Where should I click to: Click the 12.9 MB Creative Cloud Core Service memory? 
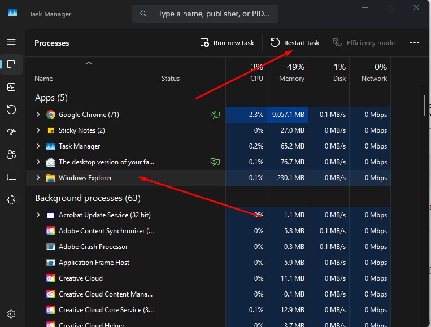[x=293, y=310]
